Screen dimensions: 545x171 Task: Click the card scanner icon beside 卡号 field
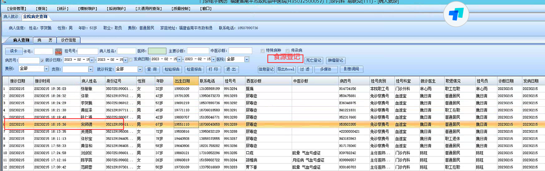[x=59, y=52]
